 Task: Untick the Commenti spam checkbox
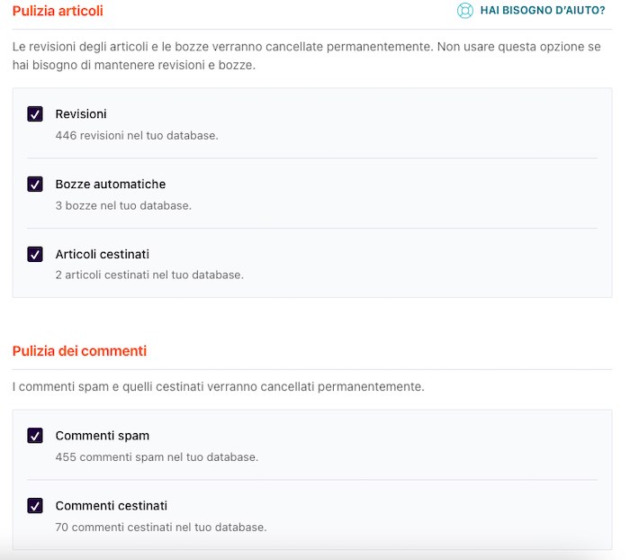[35, 436]
